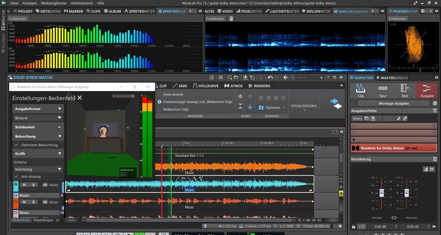The image size is (441, 235).
Task: Click the snapshot camera icon
Action: 261,107
